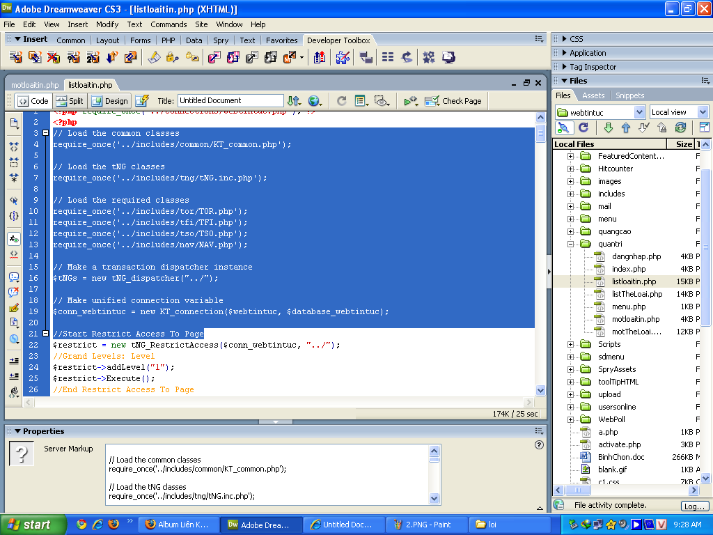
Task: Switch to Split view
Action: pos(70,101)
